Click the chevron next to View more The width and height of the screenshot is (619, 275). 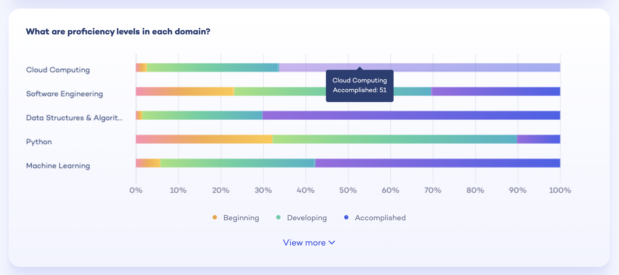coord(332,243)
